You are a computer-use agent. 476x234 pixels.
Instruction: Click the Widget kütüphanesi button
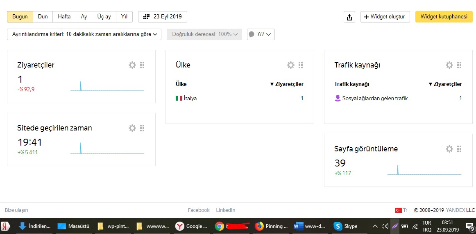[444, 17]
